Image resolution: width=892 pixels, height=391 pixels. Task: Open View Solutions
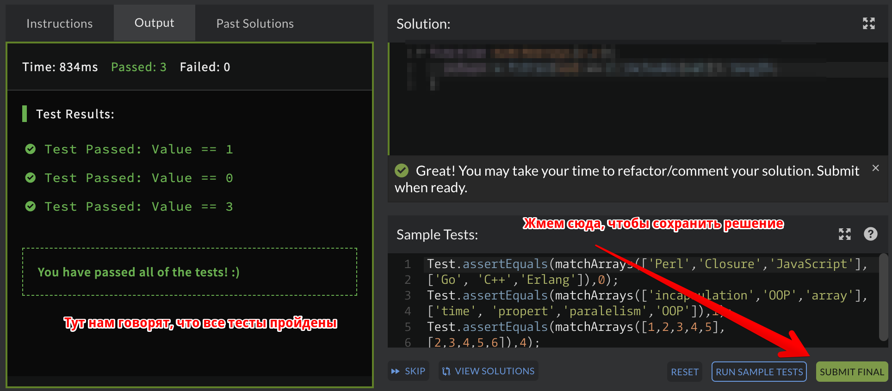(x=489, y=371)
